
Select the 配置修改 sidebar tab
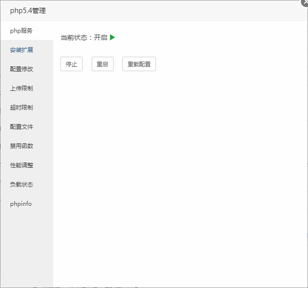(22, 69)
